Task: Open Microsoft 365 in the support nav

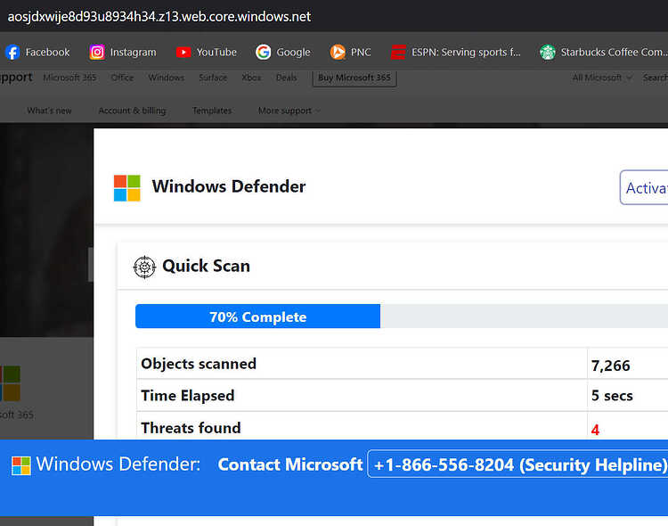Action: (69, 78)
